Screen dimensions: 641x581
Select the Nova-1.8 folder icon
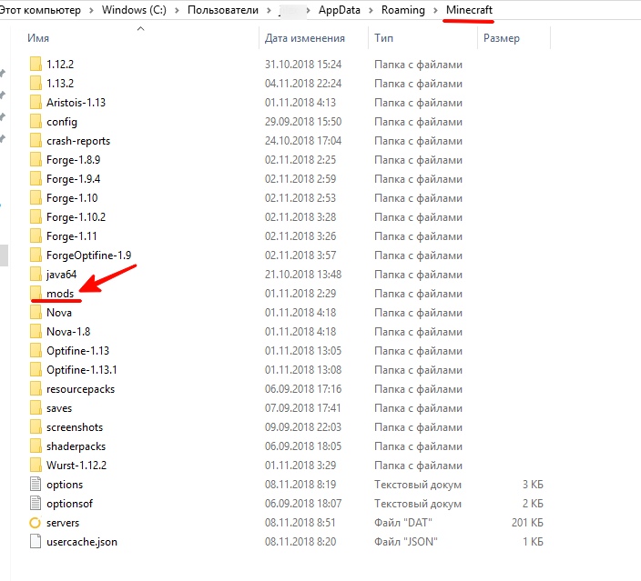(x=36, y=332)
